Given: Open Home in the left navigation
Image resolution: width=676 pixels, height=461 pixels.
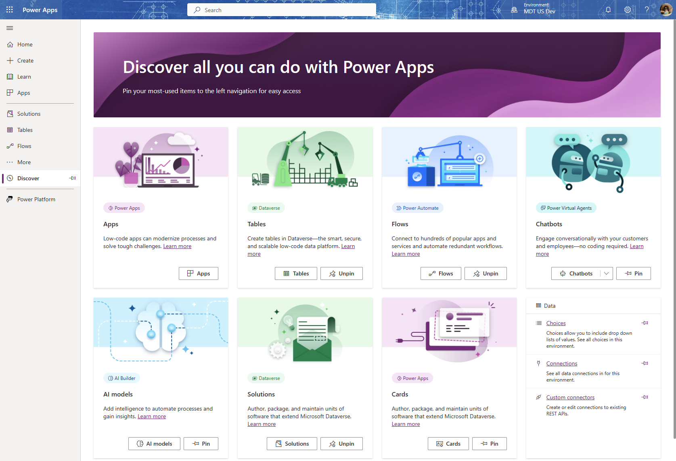Looking at the screenshot, I should pos(40,44).
